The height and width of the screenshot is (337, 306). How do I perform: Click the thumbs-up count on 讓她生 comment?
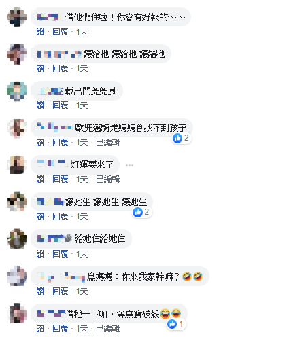pyautogui.click(x=146, y=212)
